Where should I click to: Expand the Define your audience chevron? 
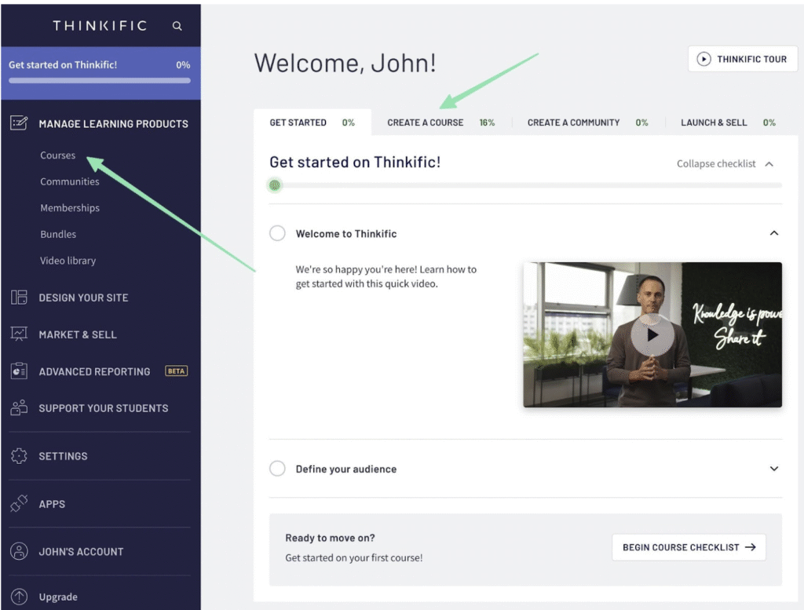pyautogui.click(x=774, y=469)
